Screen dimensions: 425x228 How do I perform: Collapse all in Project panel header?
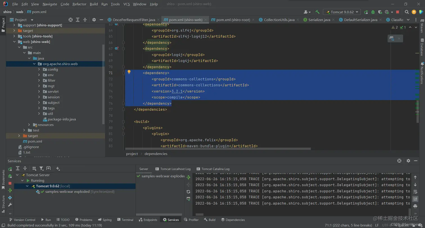(x=85, y=20)
